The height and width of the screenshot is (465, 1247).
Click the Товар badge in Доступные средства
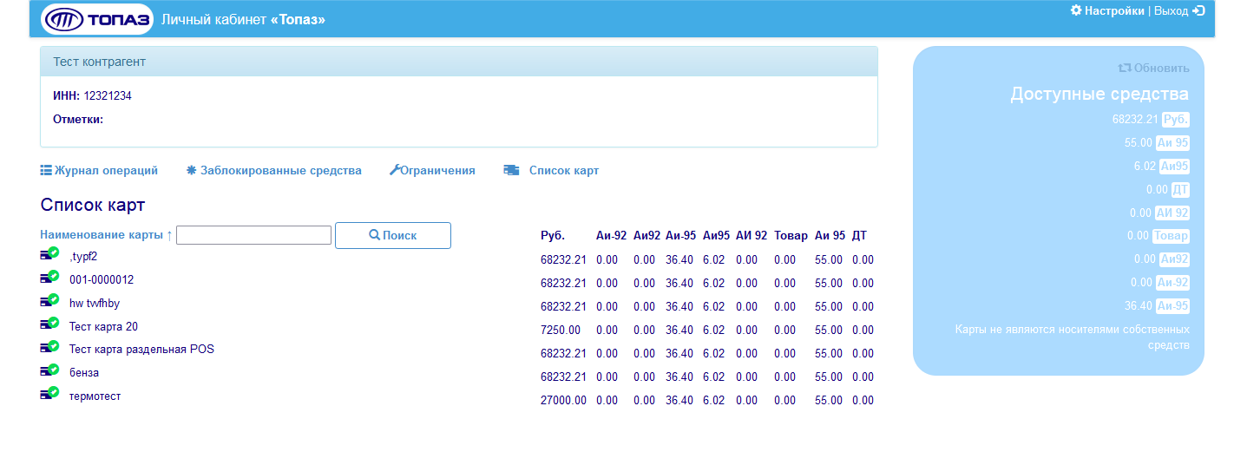tap(1171, 236)
